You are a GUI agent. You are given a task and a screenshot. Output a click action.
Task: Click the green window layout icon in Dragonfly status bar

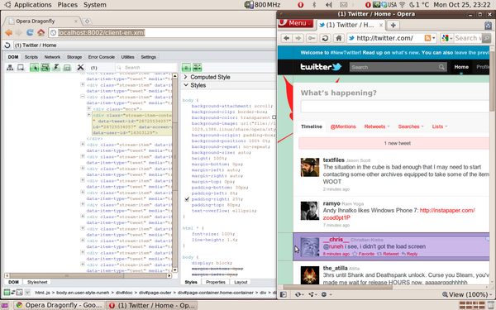coord(7,293)
